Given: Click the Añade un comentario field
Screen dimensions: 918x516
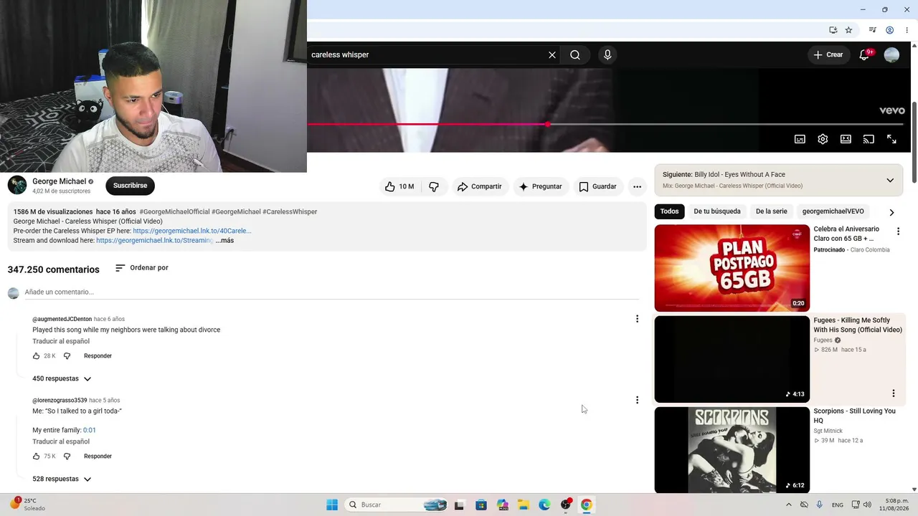Looking at the screenshot, I should coord(331,292).
